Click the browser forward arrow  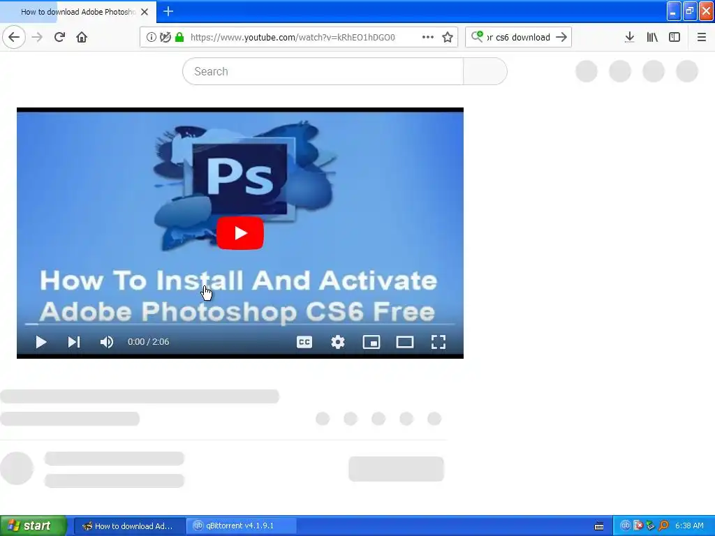pyautogui.click(x=37, y=37)
